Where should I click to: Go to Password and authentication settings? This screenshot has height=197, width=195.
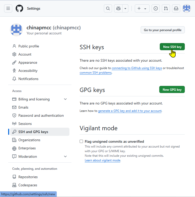[x=41, y=115]
